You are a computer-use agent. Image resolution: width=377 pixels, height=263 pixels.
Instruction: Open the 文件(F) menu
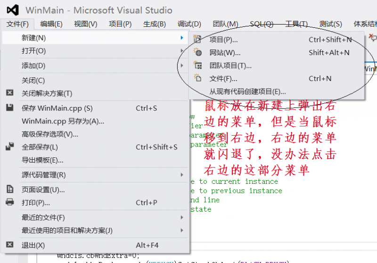pos(17,24)
